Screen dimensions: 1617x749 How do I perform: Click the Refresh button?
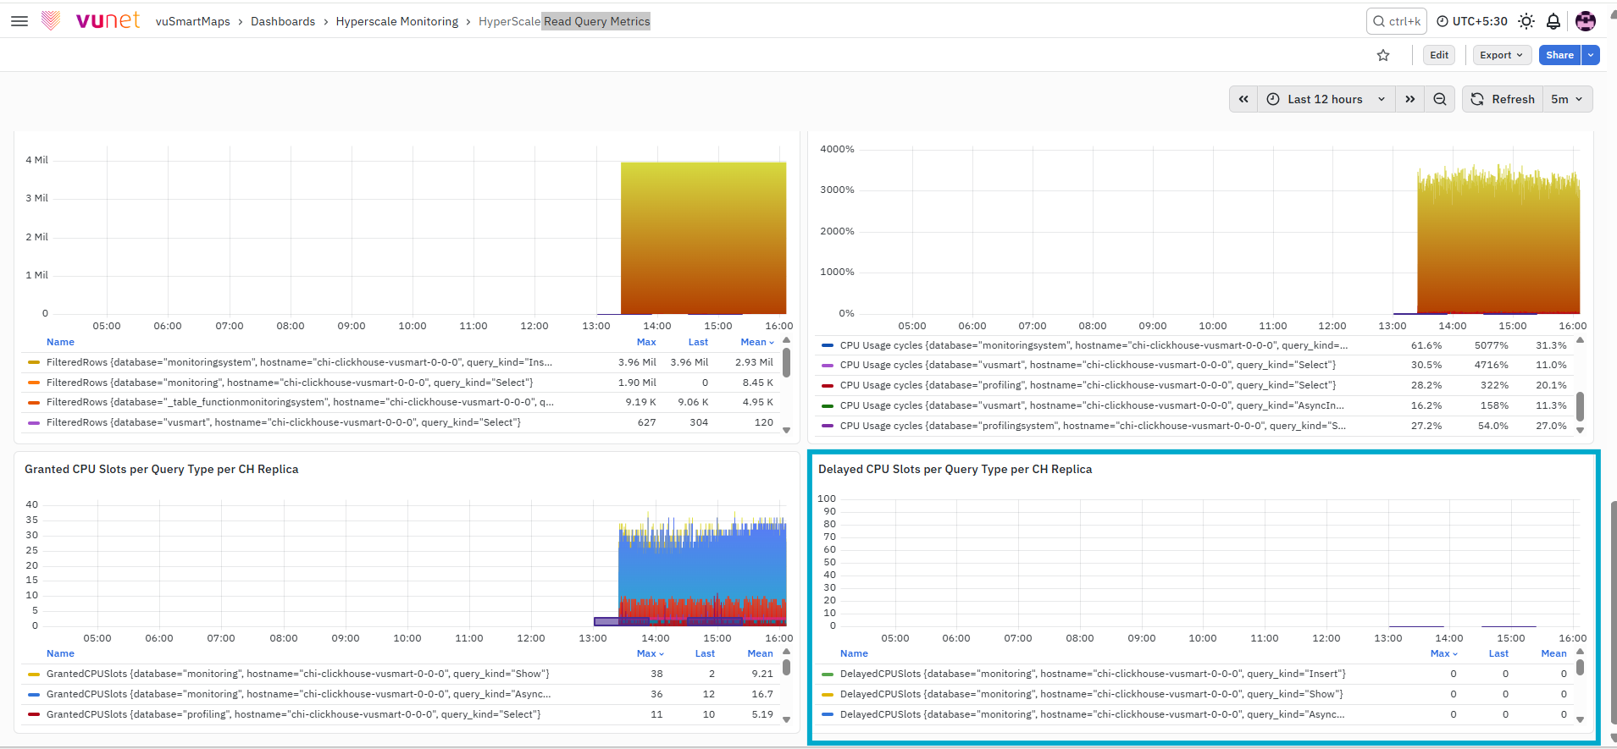pyautogui.click(x=1503, y=99)
